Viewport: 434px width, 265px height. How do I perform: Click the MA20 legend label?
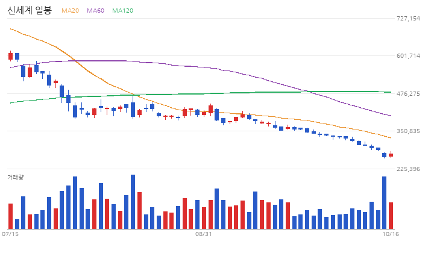70,10
